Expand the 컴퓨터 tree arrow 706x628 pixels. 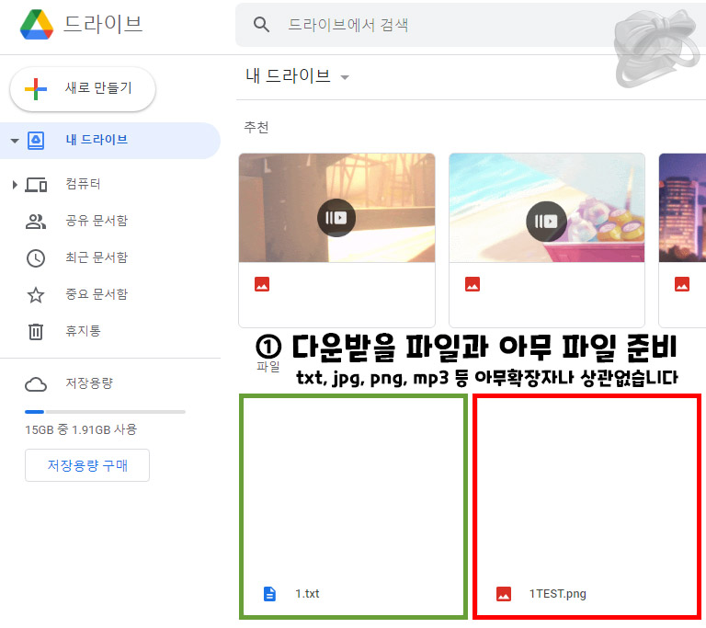pos(15,185)
